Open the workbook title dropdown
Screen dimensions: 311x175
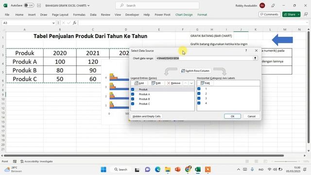click(88, 5)
